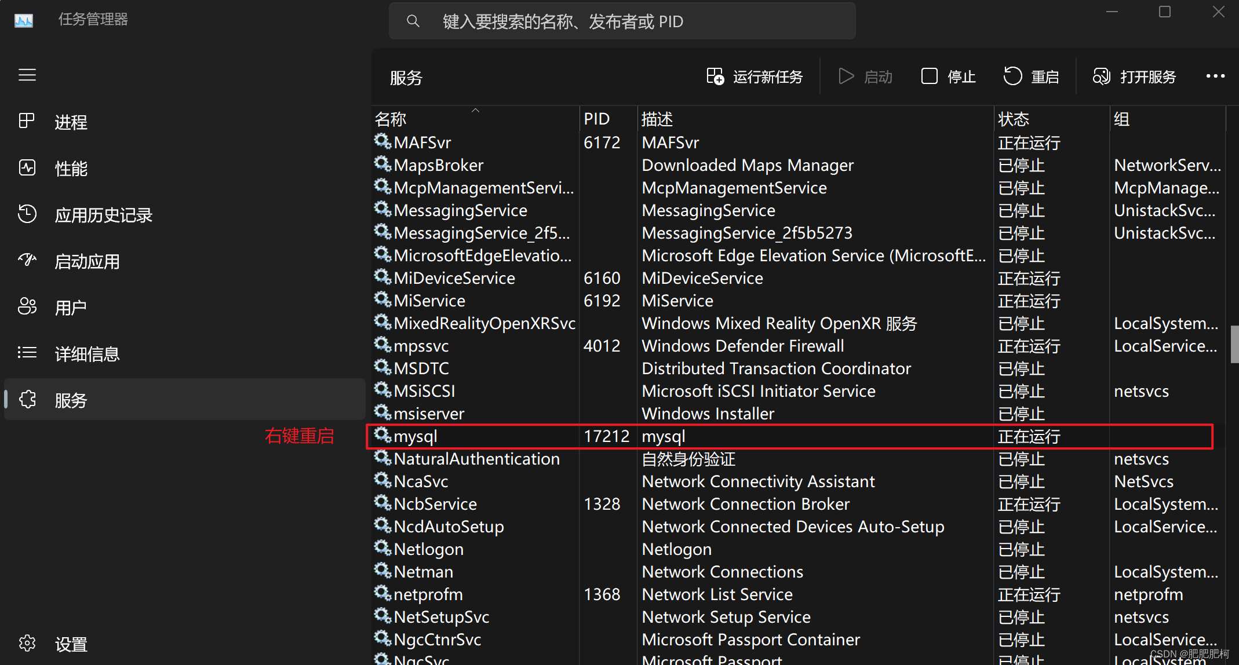The width and height of the screenshot is (1239, 665).
Task: Select the NcdAutoSetup service row
Action: [x=799, y=527]
